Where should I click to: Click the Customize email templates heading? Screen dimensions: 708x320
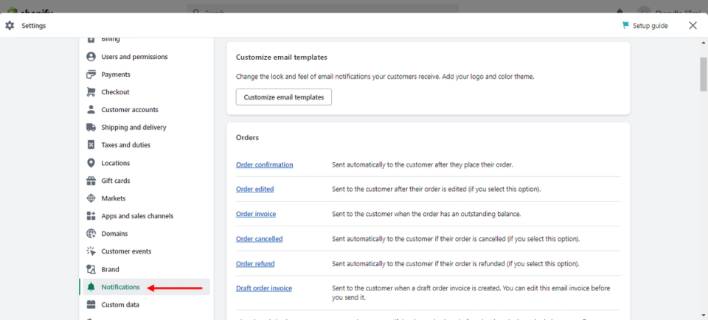pos(281,58)
